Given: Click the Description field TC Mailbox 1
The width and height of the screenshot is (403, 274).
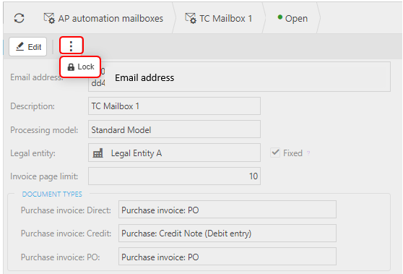Looking at the screenshot, I should pyautogui.click(x=174, y=106).
